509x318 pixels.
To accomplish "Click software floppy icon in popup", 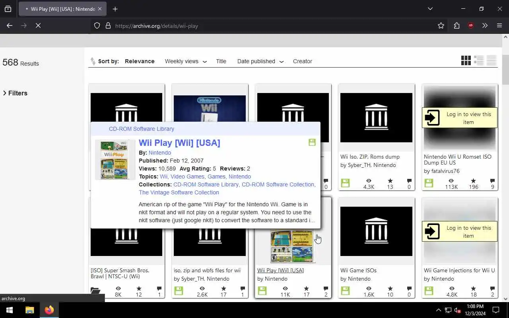I will pyautogui.click(x=312, y=142).
